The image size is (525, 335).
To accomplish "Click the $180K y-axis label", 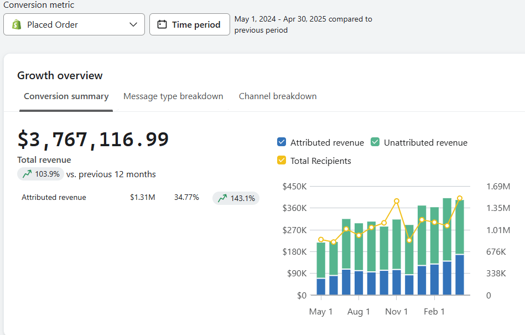I will point(294,251).
